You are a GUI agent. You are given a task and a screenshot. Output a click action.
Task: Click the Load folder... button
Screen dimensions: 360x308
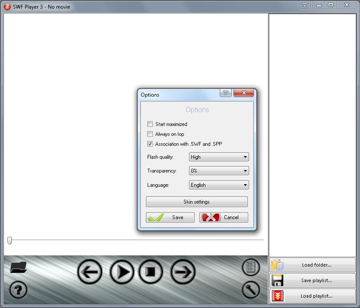[313, 265]
